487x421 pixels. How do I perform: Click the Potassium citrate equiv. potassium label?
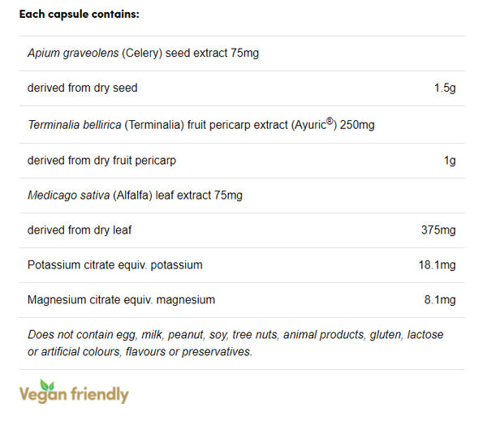point(114,265)
